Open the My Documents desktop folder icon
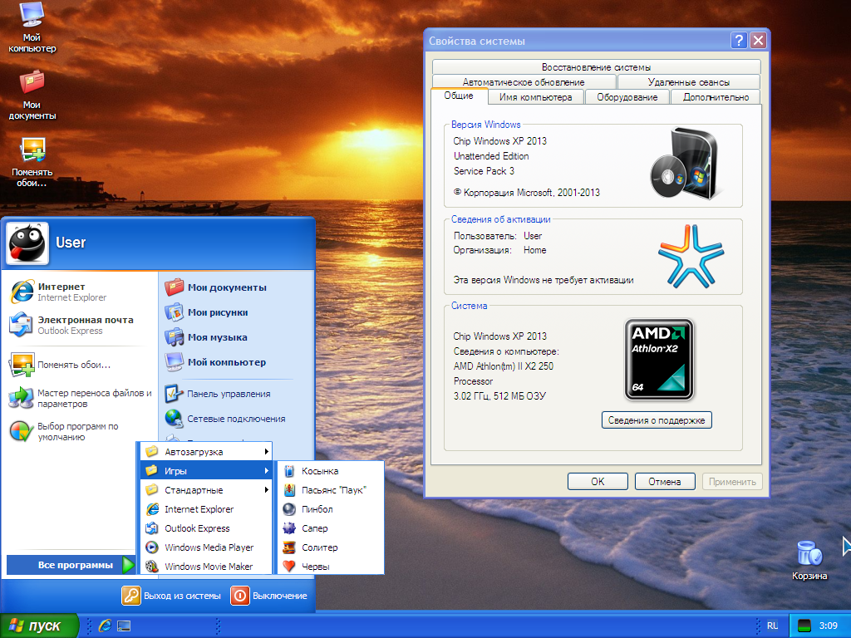This screenshot has width=851, height=638. point(32,95)
